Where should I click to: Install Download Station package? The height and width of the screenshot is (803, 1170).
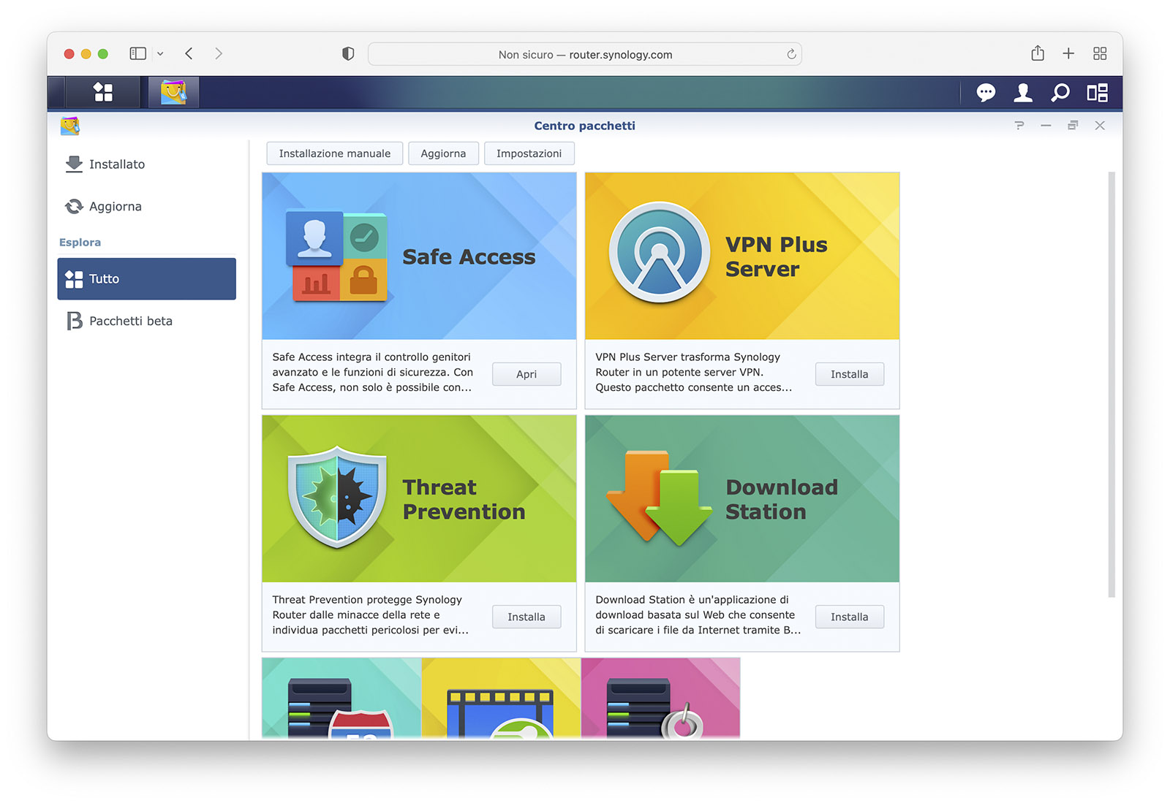click(850, 617)
